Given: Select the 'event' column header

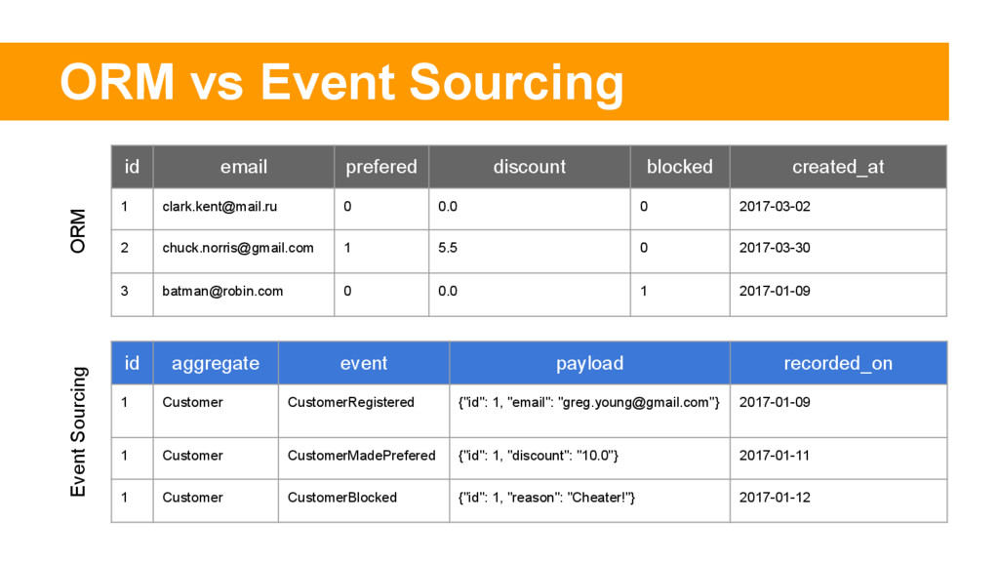Looking at the screenshot, I should pos(363,363).
